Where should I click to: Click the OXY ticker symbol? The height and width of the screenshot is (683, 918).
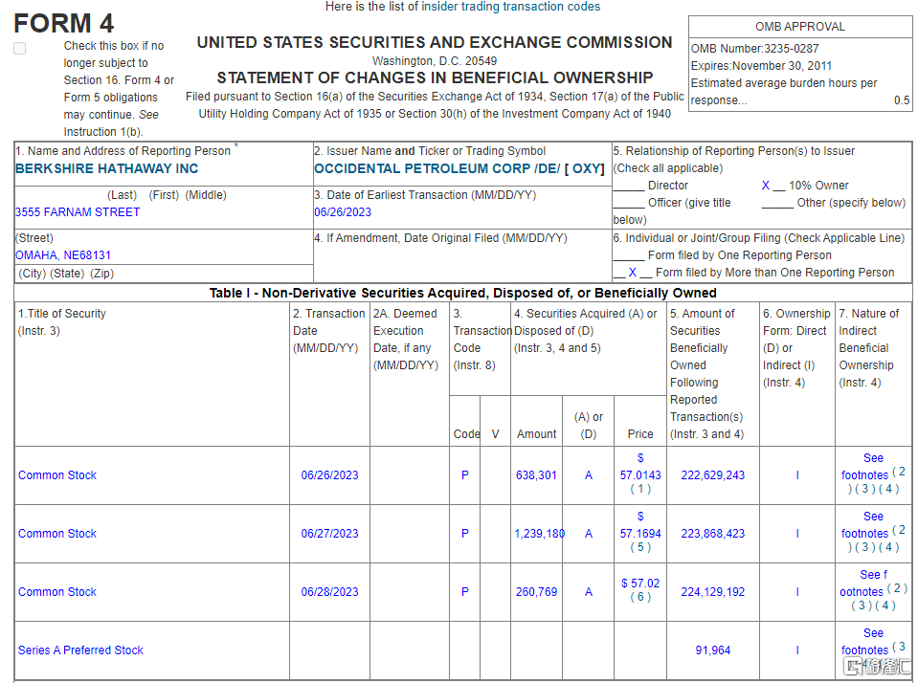[x=586, y=168]
